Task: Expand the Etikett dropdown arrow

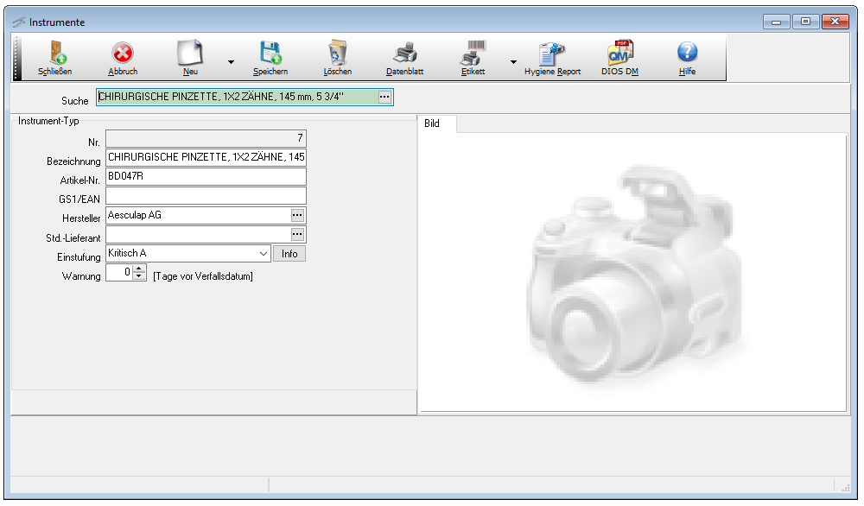Action: 513,61
